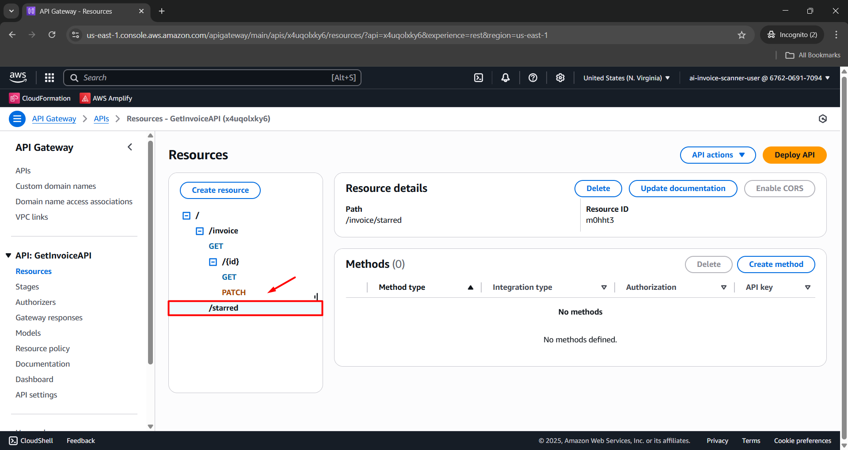The image size is (848, 450).
Task: View AWS notifications bell
Action: coord(505,77)
